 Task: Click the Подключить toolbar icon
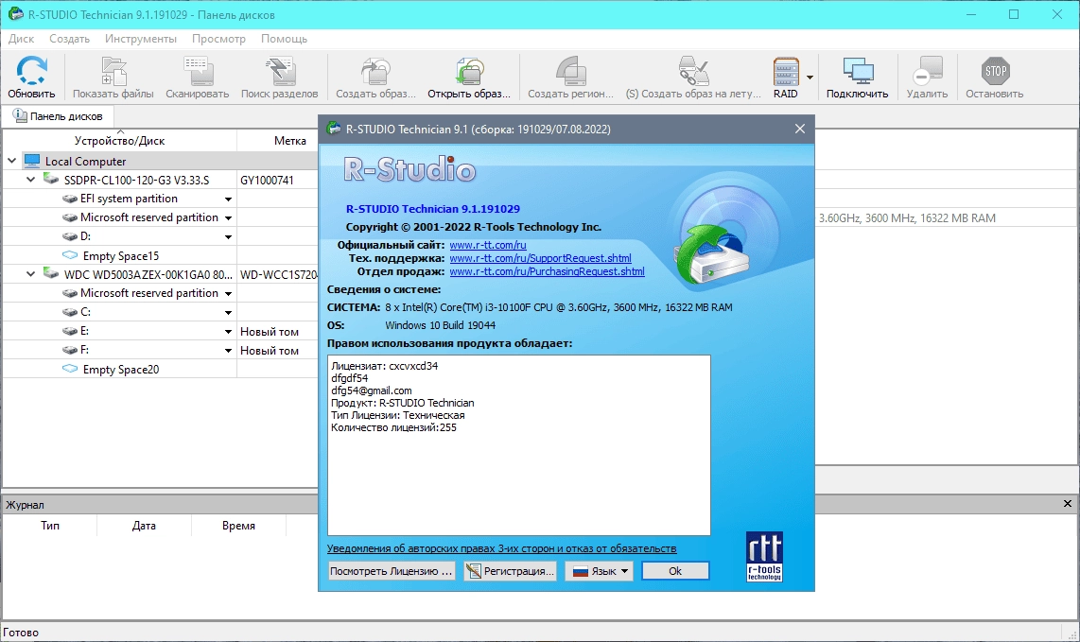point(858,71)
